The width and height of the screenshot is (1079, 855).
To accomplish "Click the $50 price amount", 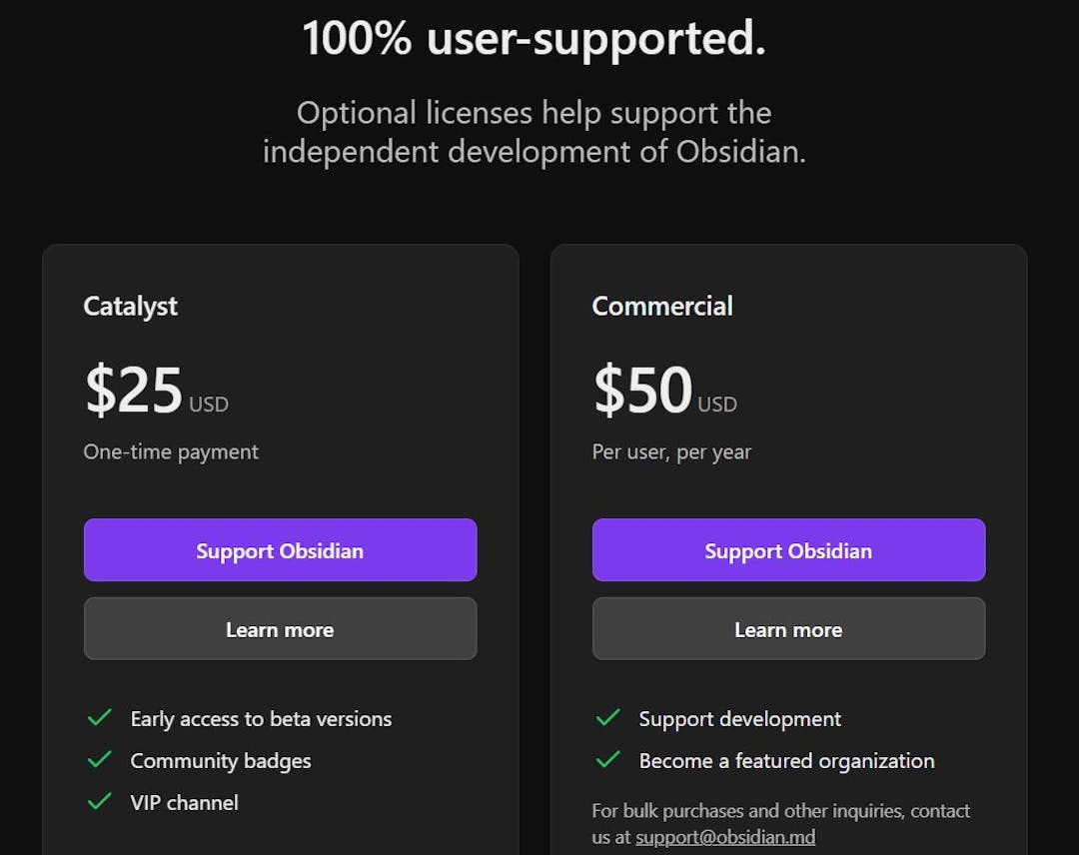I will (643, 390).
